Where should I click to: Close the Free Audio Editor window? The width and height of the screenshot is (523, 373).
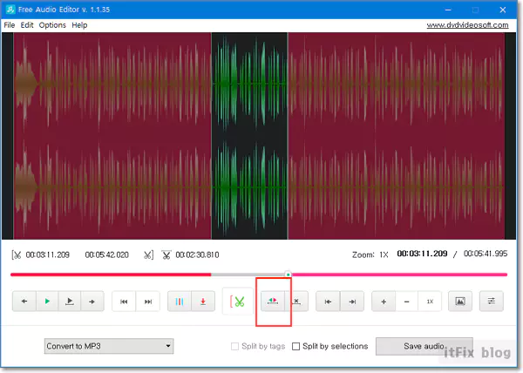tap(503, 10)
